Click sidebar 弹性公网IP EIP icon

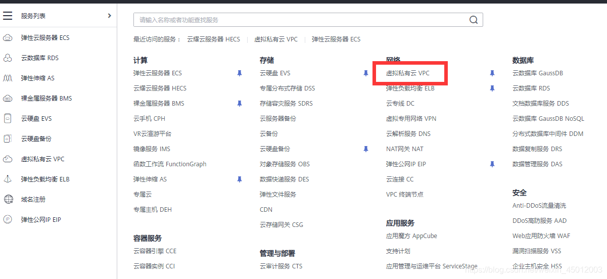[x=8, y=220]
